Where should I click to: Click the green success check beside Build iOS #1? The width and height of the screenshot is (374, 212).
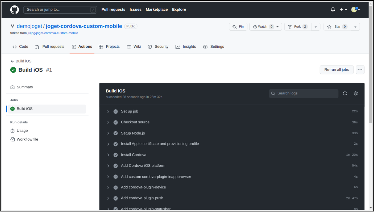click(x=13, y=70)
